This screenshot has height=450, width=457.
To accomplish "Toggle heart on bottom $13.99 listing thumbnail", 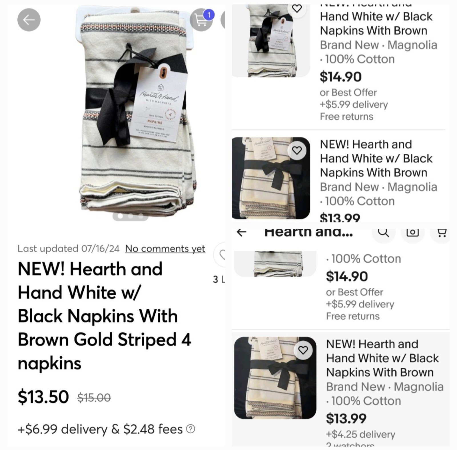I will 303,350.
